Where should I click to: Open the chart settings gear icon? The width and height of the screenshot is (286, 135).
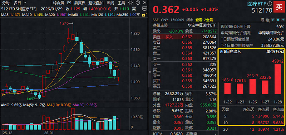130,3
